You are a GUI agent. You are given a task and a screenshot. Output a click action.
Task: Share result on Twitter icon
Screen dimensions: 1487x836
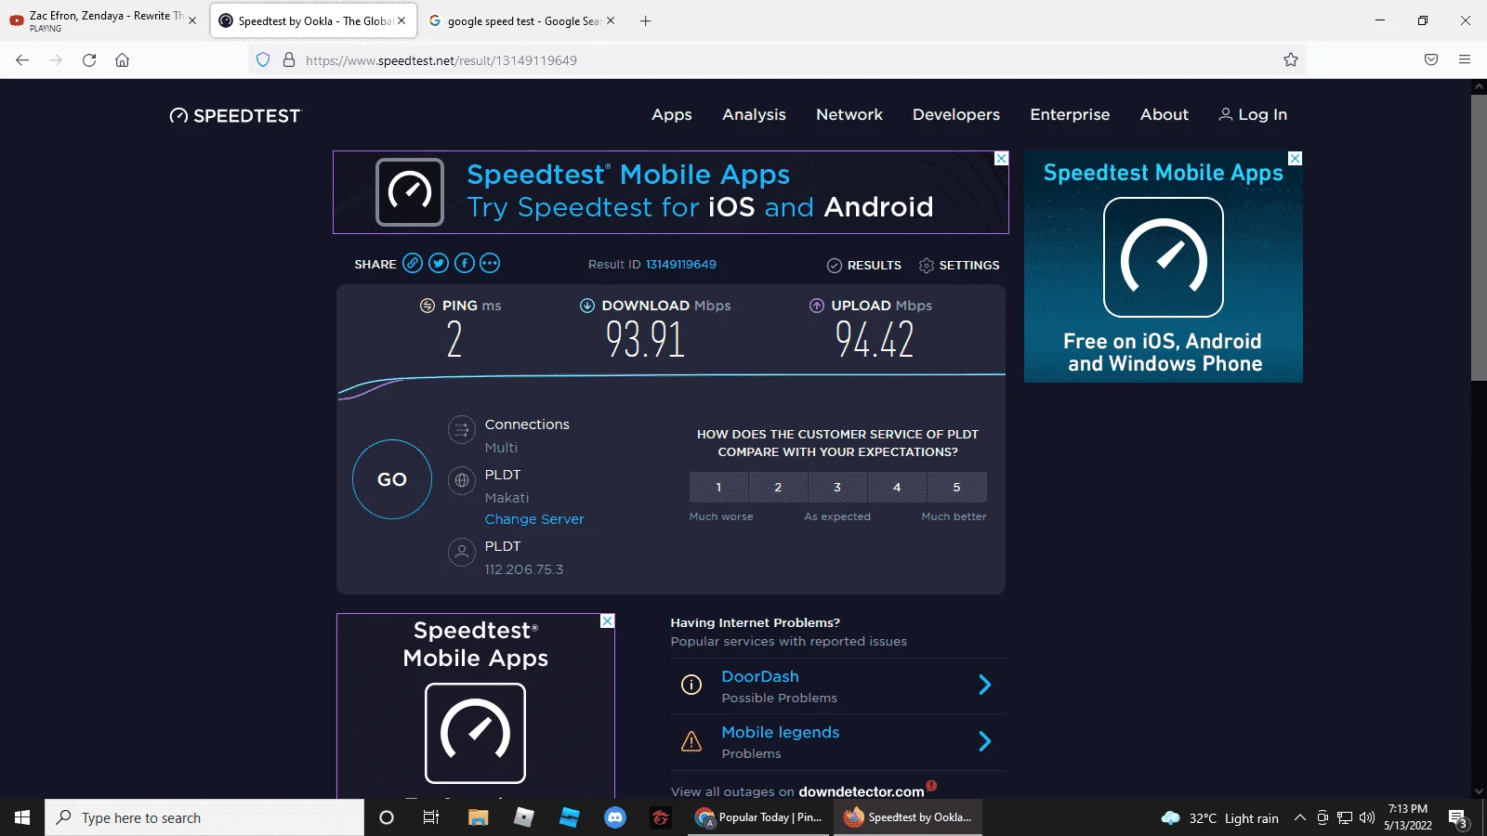(x=439, y=264)
